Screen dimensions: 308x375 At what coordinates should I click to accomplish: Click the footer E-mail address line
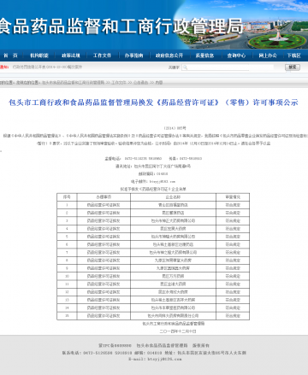(x=155, y=360)
